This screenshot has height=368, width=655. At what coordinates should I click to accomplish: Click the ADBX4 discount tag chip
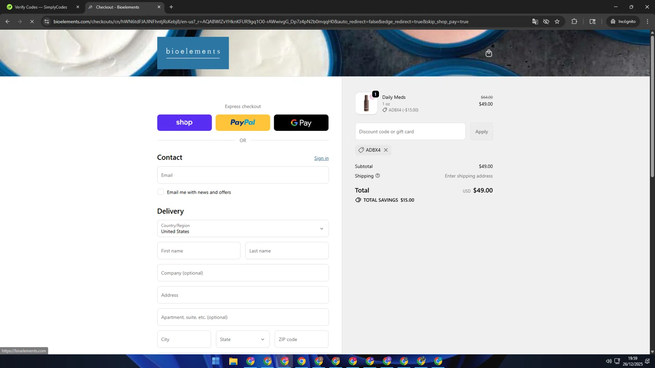373,150
